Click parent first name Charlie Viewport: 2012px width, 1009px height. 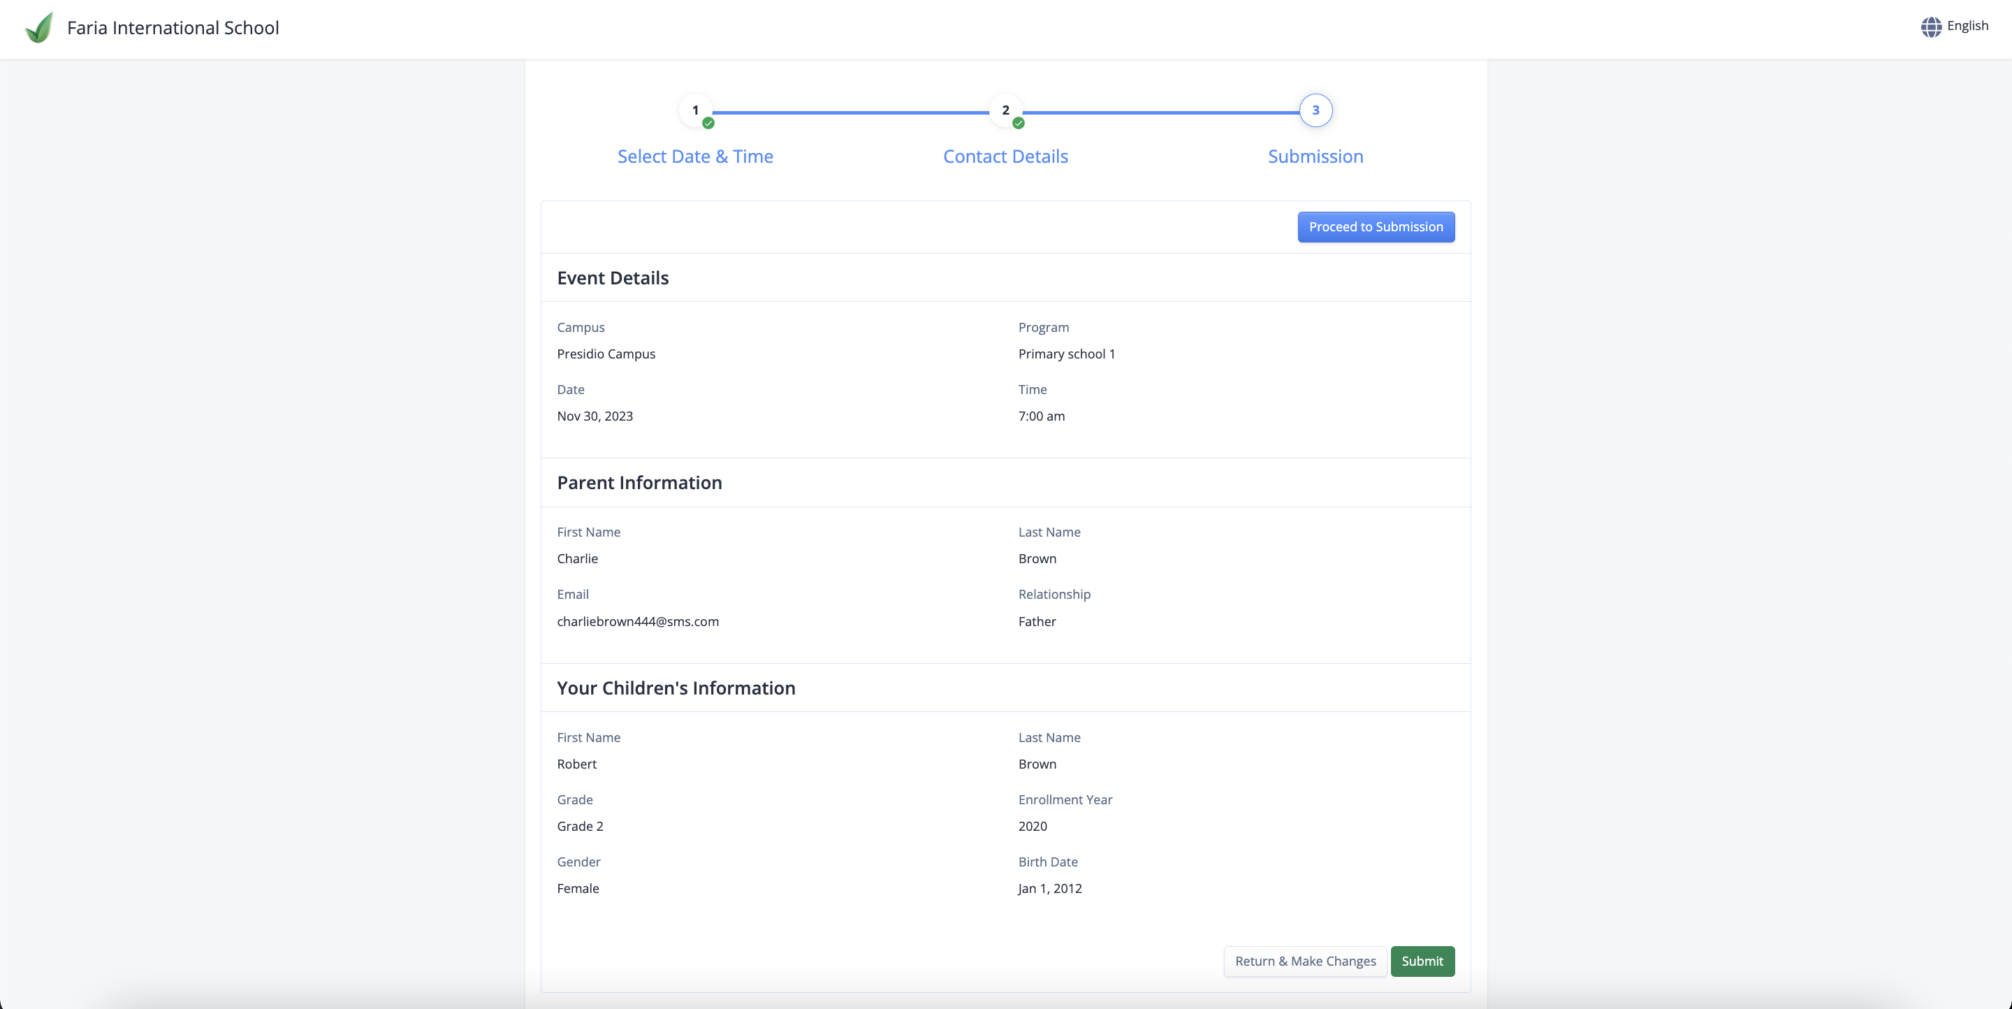click(x=577, y=558)
